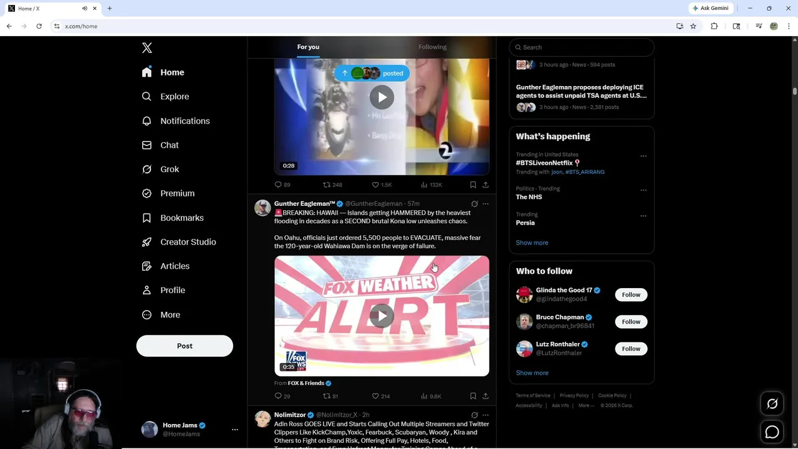This screenshot has height=449, width=798.
Task: Repost the post with 81 reposts
Action: [x=330, y=396]
